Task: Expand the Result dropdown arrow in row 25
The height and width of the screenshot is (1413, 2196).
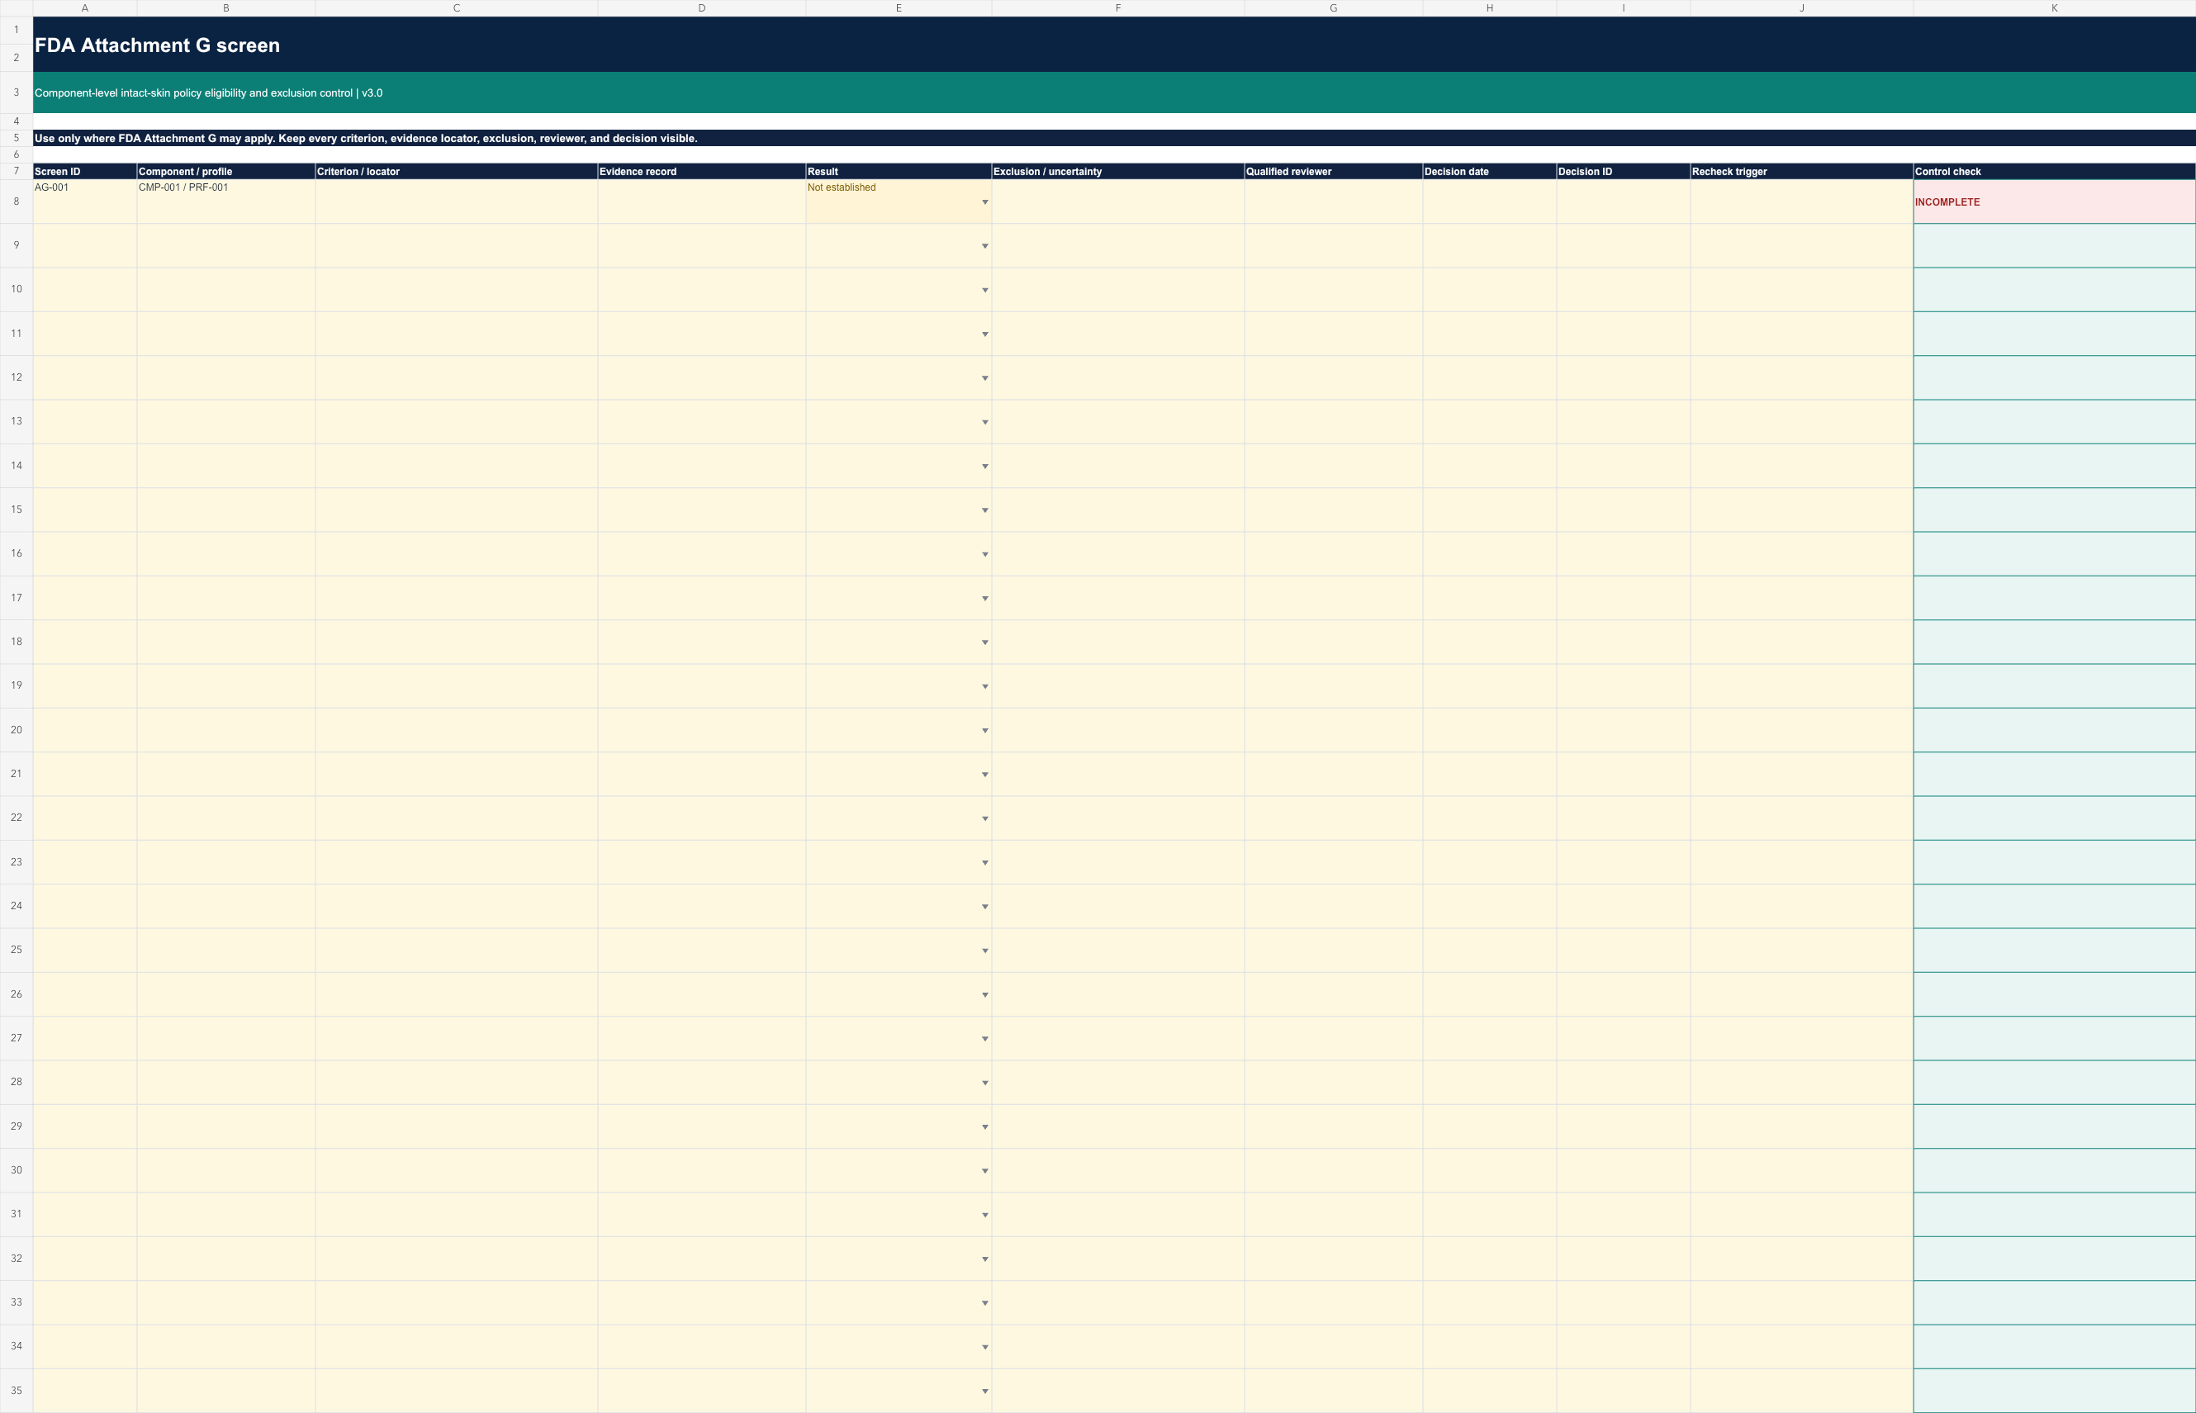Action: 984,951
